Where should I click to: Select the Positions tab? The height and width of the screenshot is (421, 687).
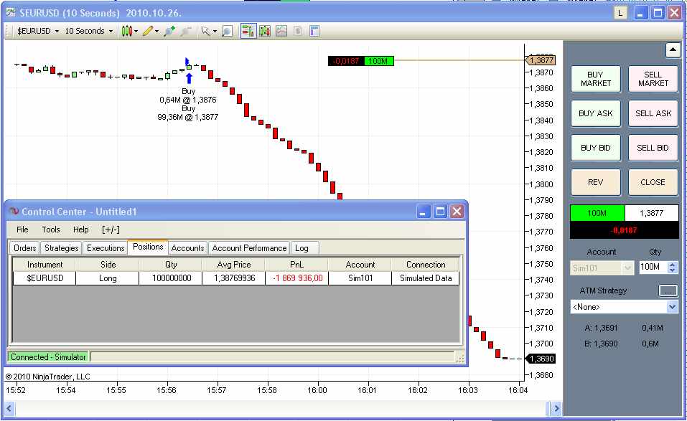148,247
